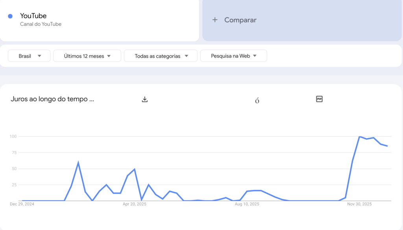Click the Canal do YouTube subtitle
The width and height of the screenshot is (403, 230).
(41, 24)
